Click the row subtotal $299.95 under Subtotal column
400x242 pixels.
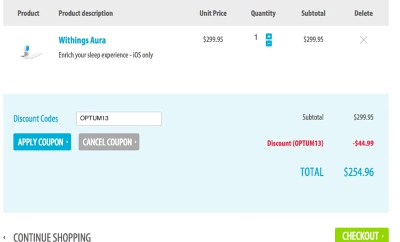(x=313, y=39)
